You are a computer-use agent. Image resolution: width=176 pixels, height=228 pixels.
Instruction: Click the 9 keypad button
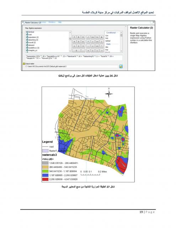coord(83,37)
